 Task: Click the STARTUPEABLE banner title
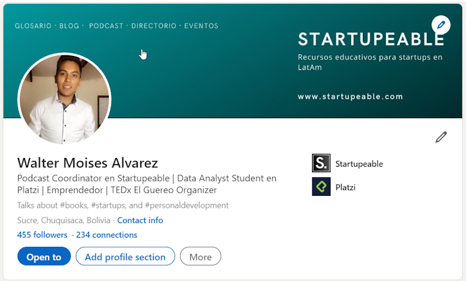[x=371, y=39]
